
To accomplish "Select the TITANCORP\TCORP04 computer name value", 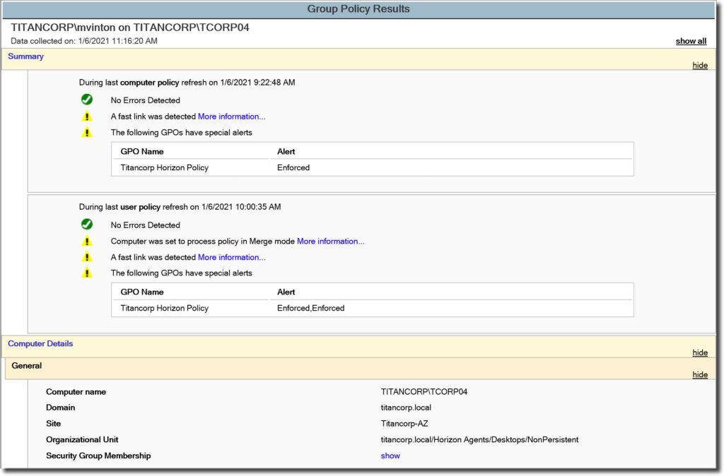I will click(425, 391).
